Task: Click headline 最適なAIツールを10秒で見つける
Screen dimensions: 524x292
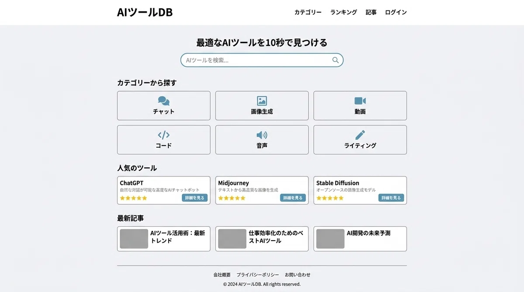Action: (x=262, y=43)
